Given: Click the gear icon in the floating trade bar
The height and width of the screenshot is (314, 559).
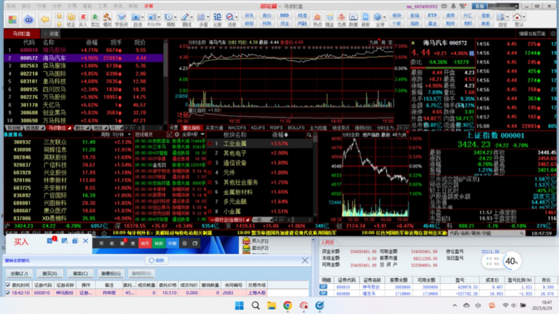Looking at the screenshot, I should [184, 243].
